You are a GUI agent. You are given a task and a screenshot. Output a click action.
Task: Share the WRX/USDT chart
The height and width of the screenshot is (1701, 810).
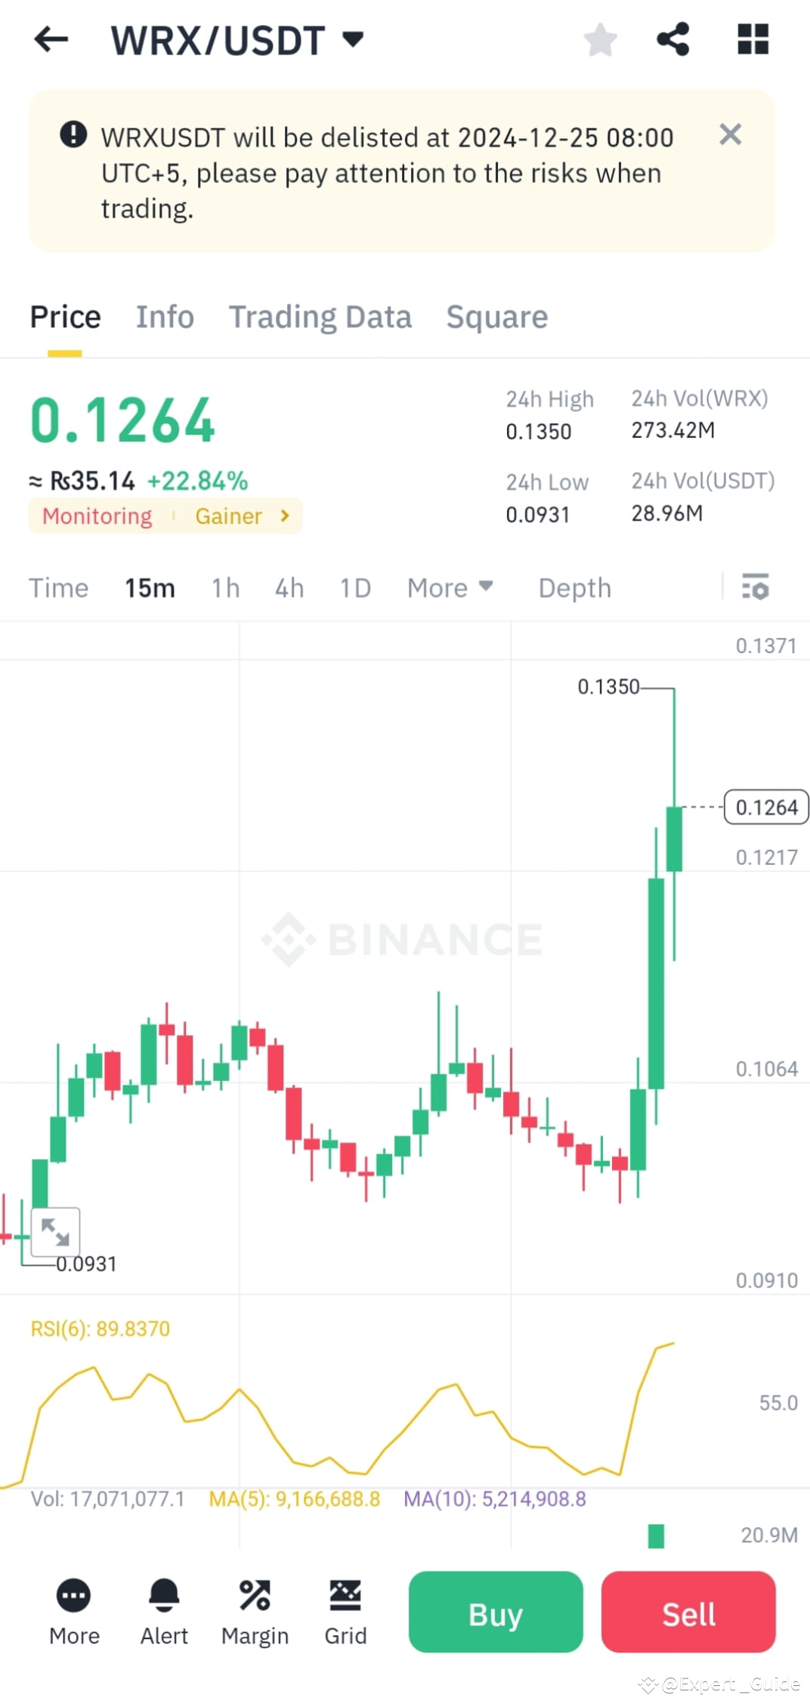click(x=672, y=39)
